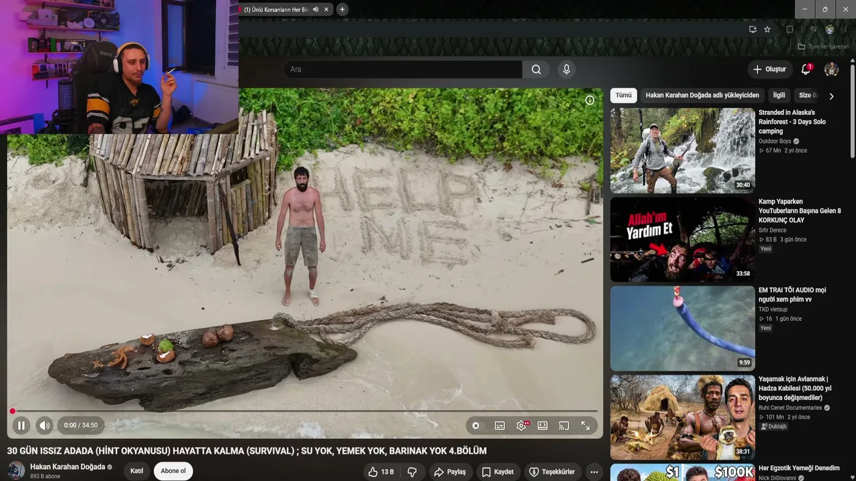The width and height of the screenshot is (856, 481).
Task: Select the Ünlü Korsanların browser tab
Action: point(277,9)
